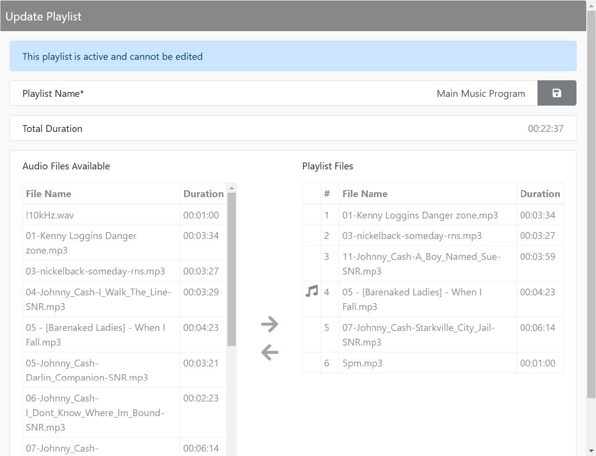Click the Playlist Files heading

[327, 166]
